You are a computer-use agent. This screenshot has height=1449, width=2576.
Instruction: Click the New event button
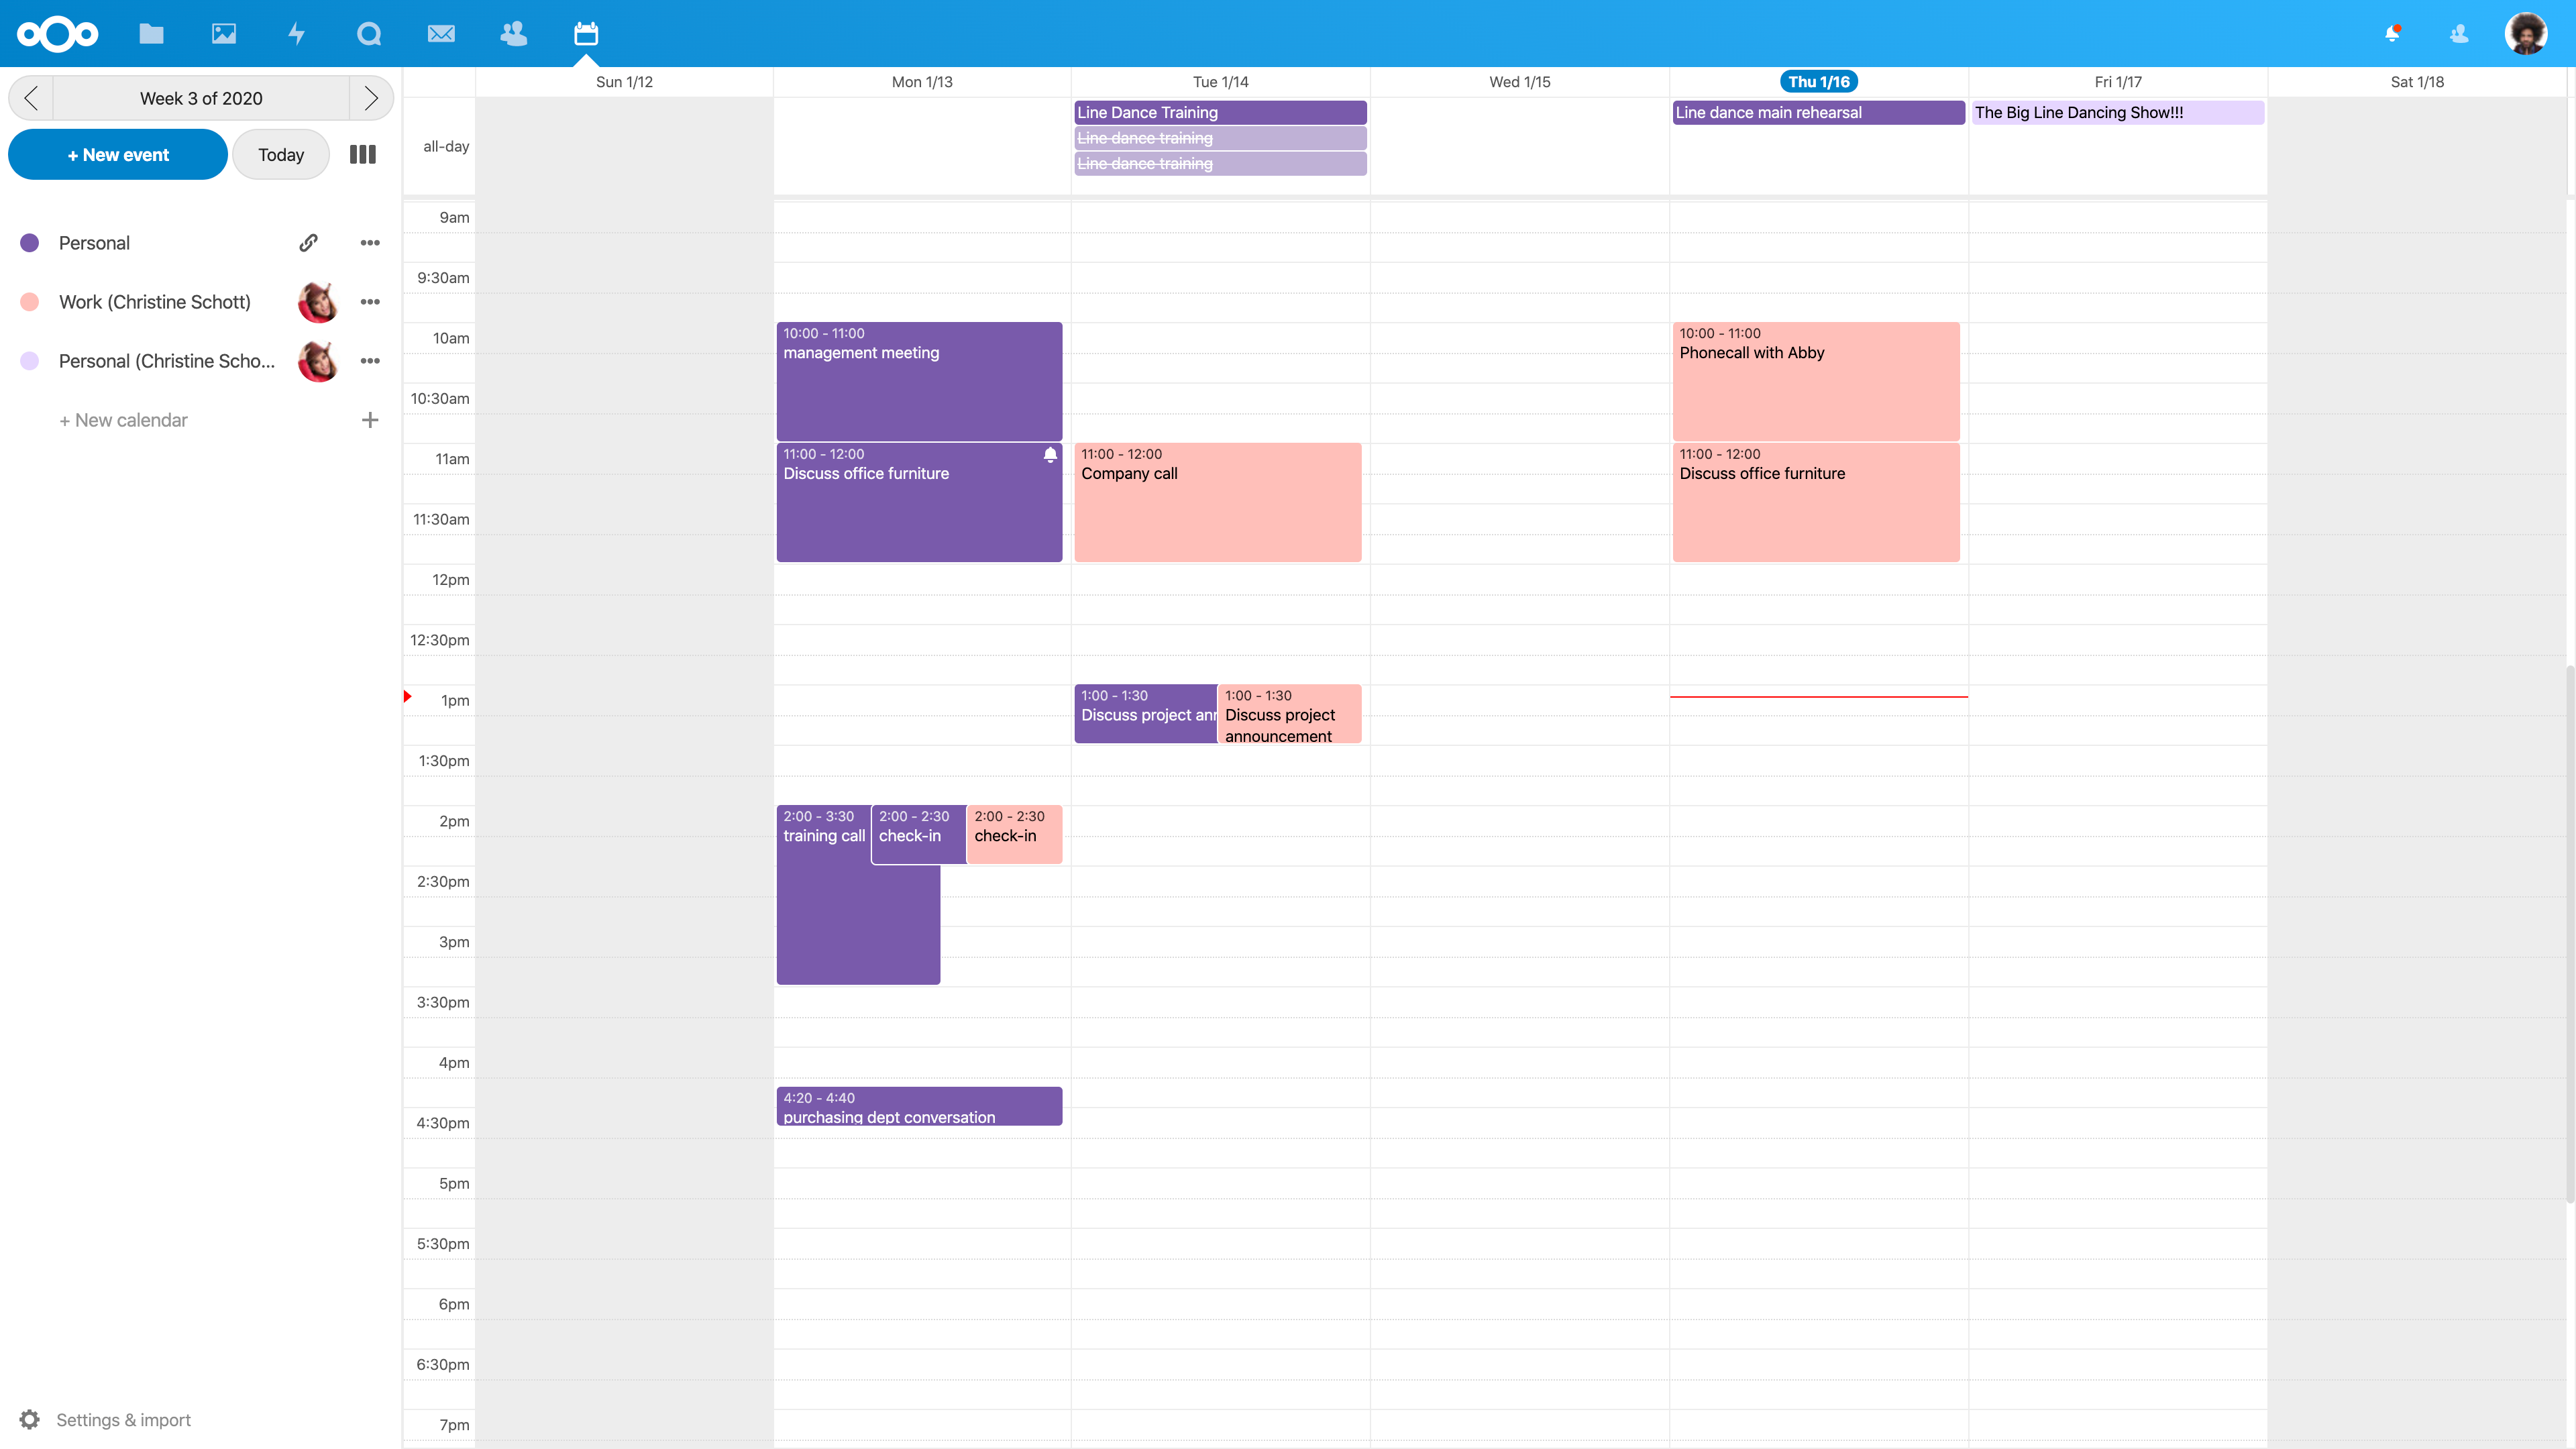click(118, 155)
